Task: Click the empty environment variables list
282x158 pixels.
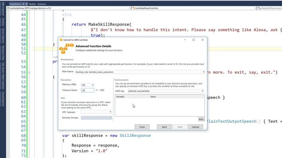Action: pos(160,107)
